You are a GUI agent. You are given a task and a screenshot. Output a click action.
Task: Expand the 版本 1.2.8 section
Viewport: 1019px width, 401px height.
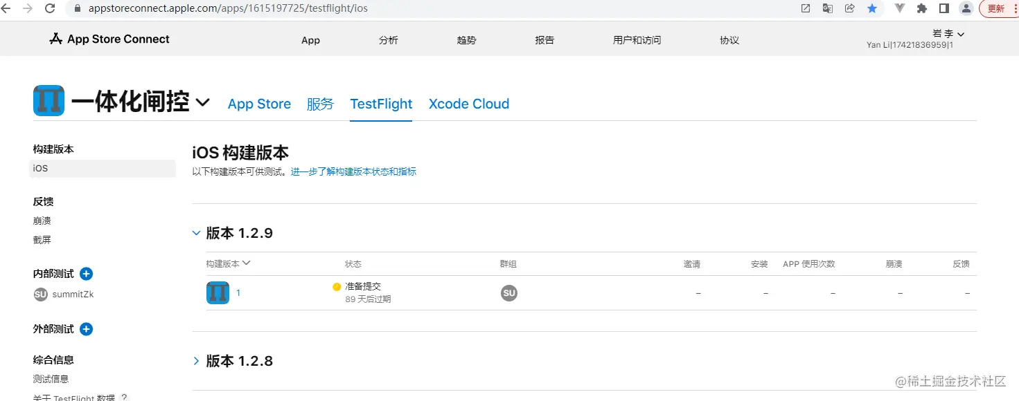[196, 360]
